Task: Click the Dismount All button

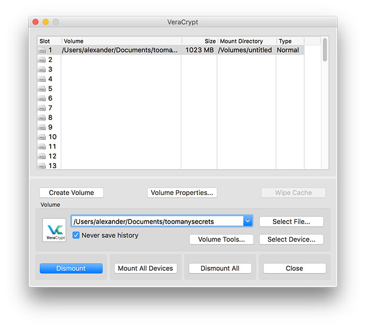Action: 220,268
